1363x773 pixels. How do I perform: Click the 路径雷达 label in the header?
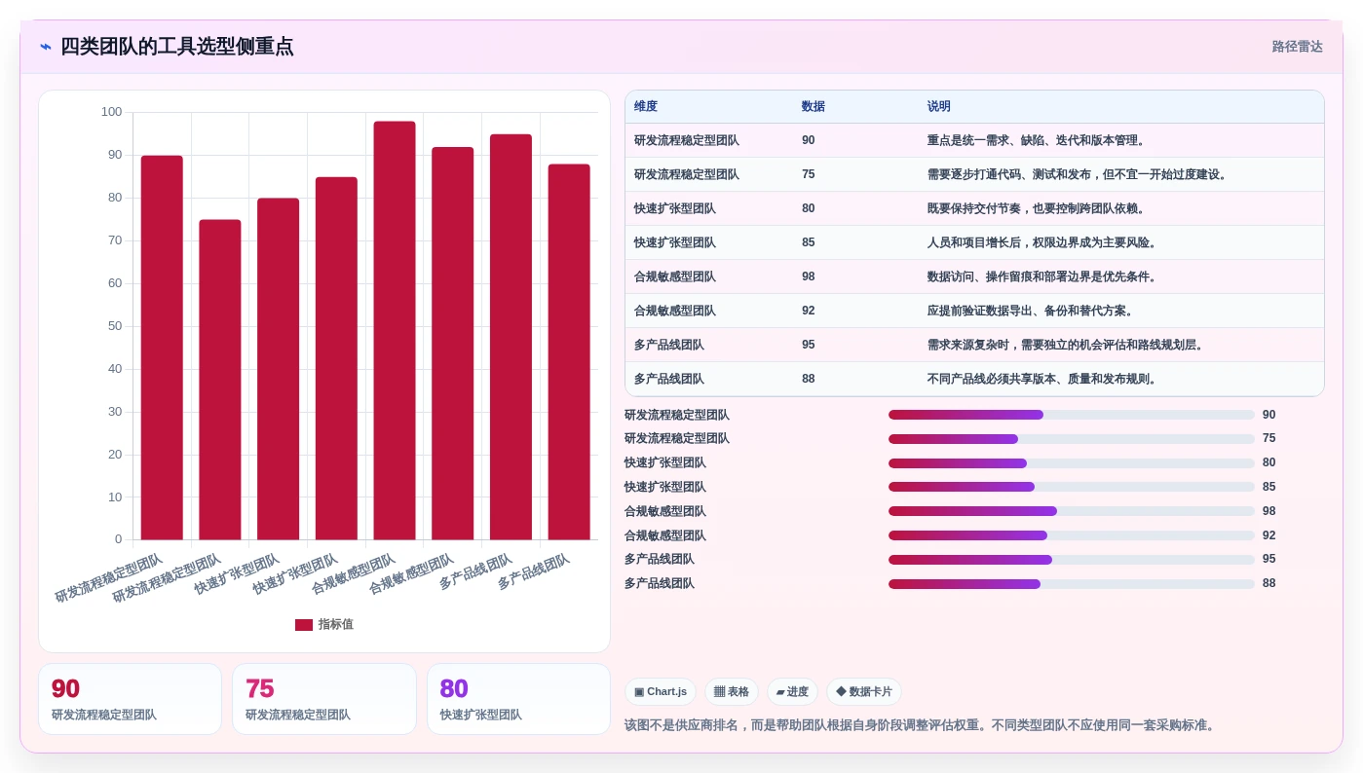point(1297,47)
